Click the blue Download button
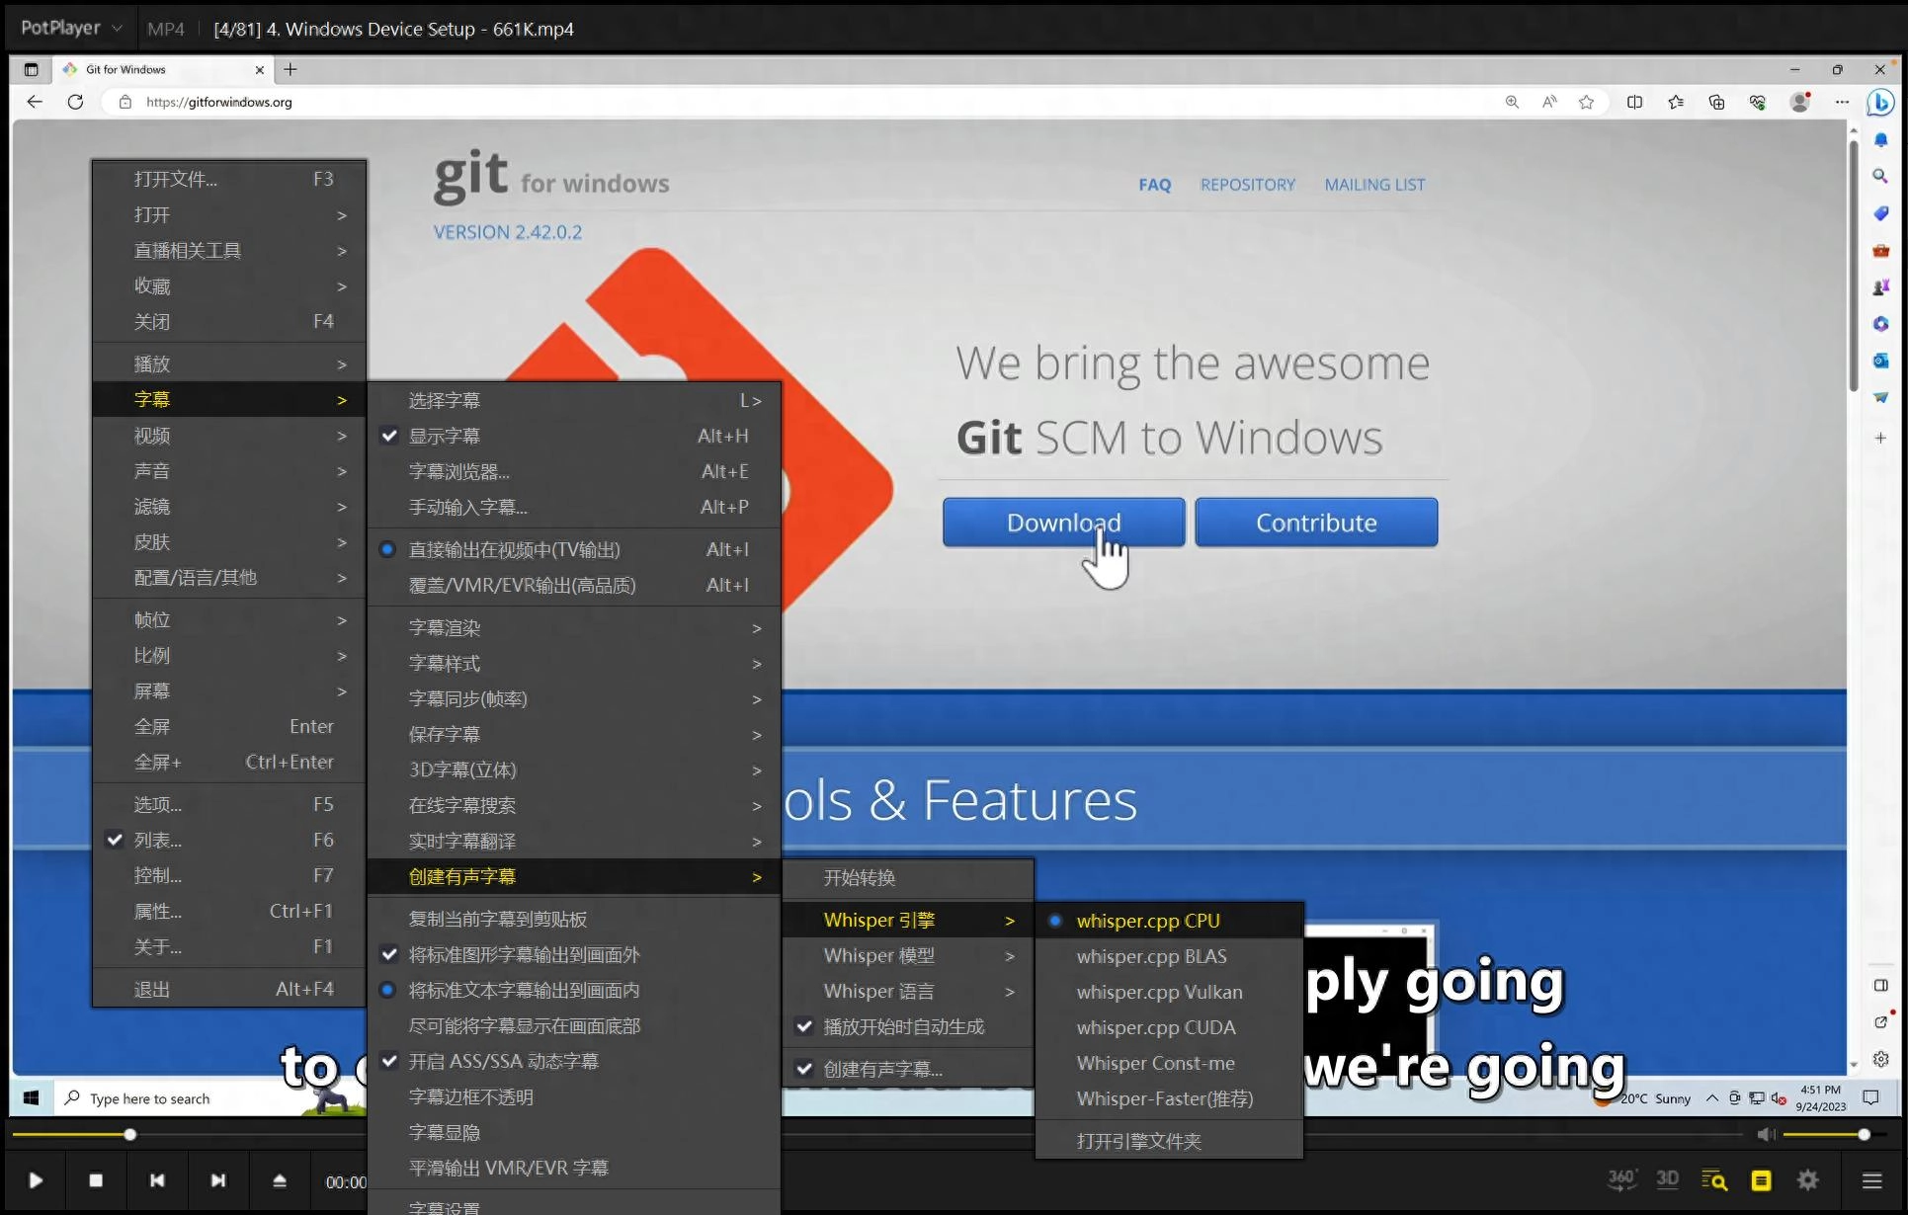This screenshot has height=1215, width=1908. (1063, 522)
